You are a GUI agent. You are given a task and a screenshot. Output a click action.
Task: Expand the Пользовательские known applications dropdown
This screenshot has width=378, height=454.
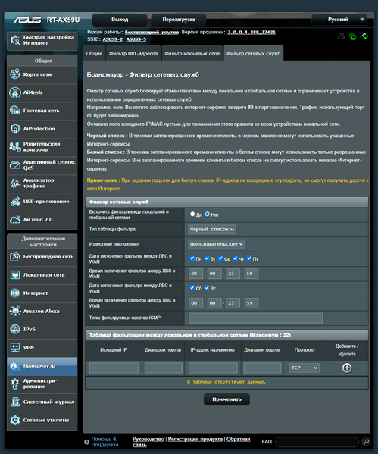pos(217,244)
